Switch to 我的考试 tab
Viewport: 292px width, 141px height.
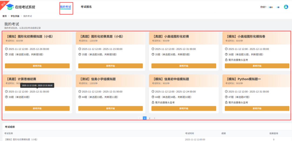[x=65, y=7]
